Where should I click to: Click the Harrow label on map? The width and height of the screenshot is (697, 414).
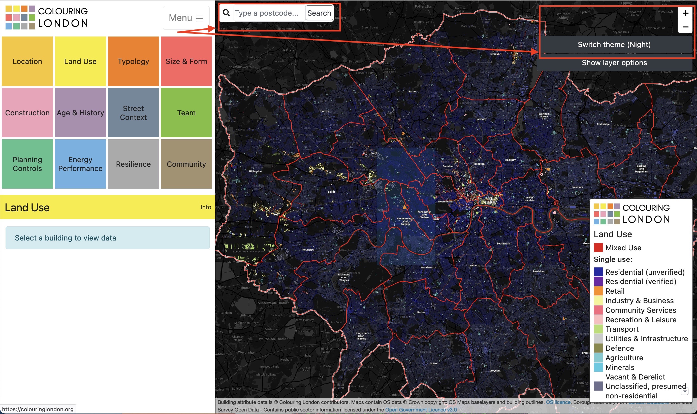pos(325,111)
